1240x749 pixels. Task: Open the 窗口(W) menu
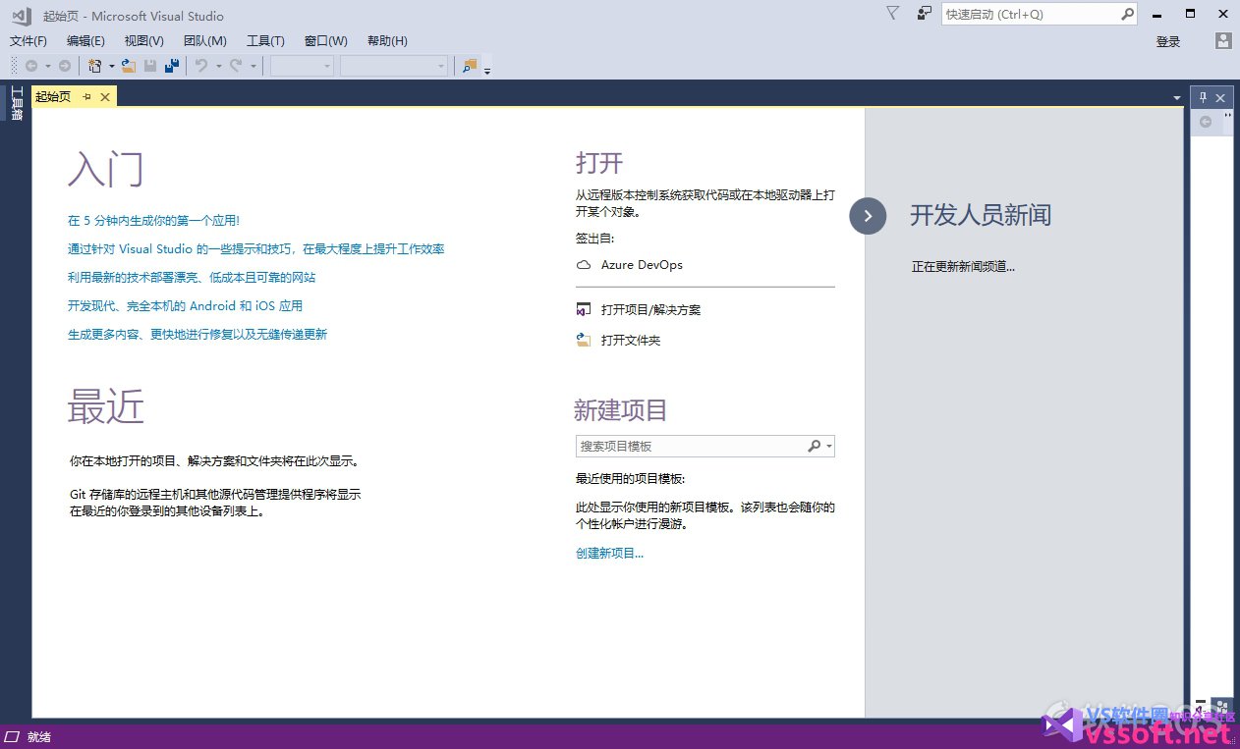(x=326, y=41)
